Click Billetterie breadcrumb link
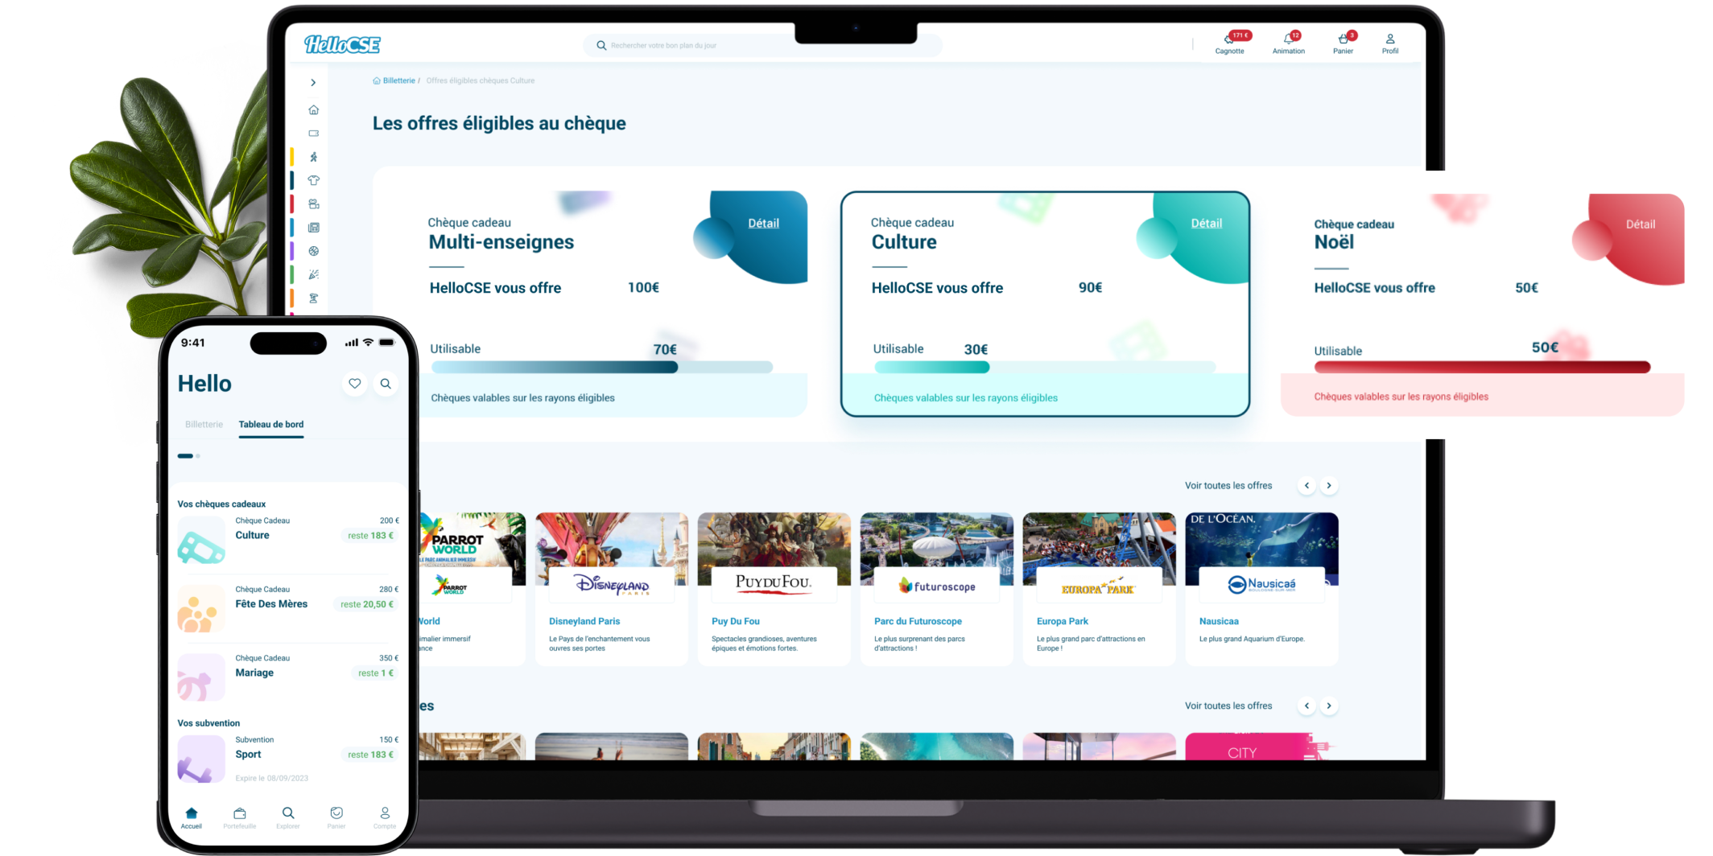1713x856 pixels. [x=398, y=80]
